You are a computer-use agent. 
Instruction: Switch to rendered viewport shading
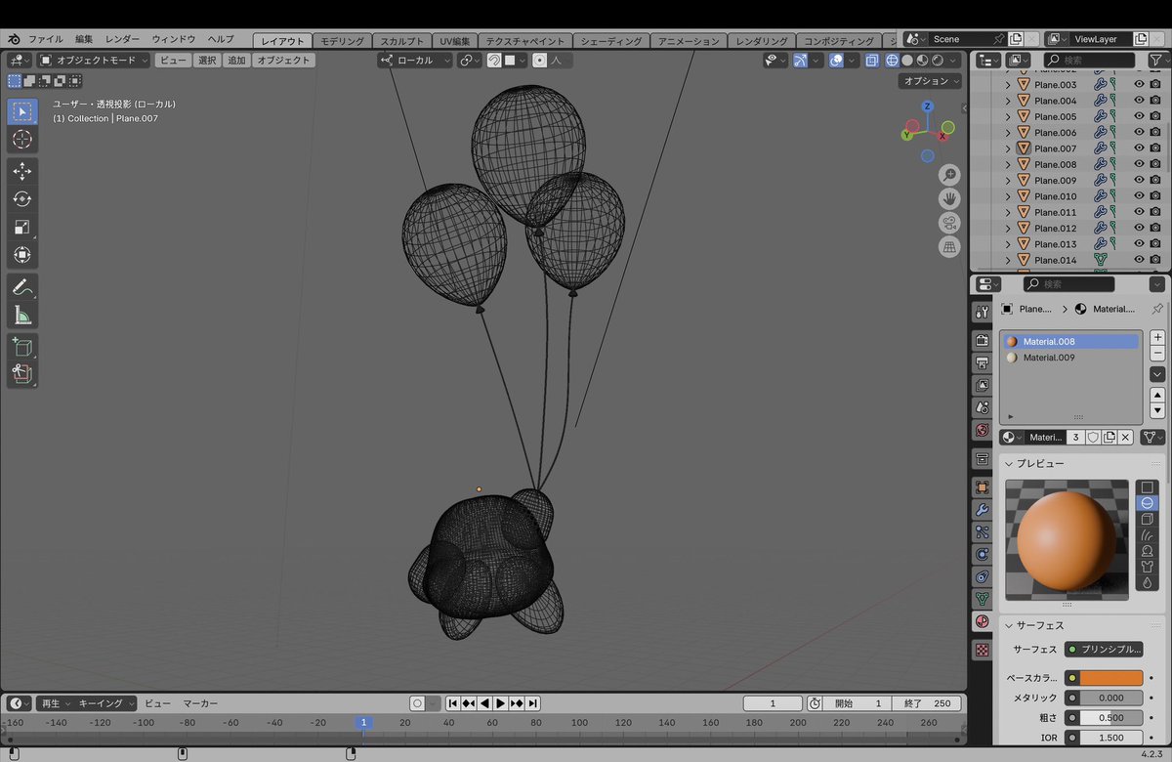click(x=938, y=61)
